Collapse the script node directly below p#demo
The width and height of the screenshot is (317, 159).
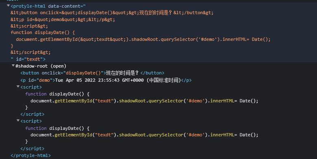[18, 87]
